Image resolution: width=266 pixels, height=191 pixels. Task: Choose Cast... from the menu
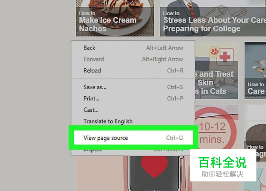click(x=133, y=110)
